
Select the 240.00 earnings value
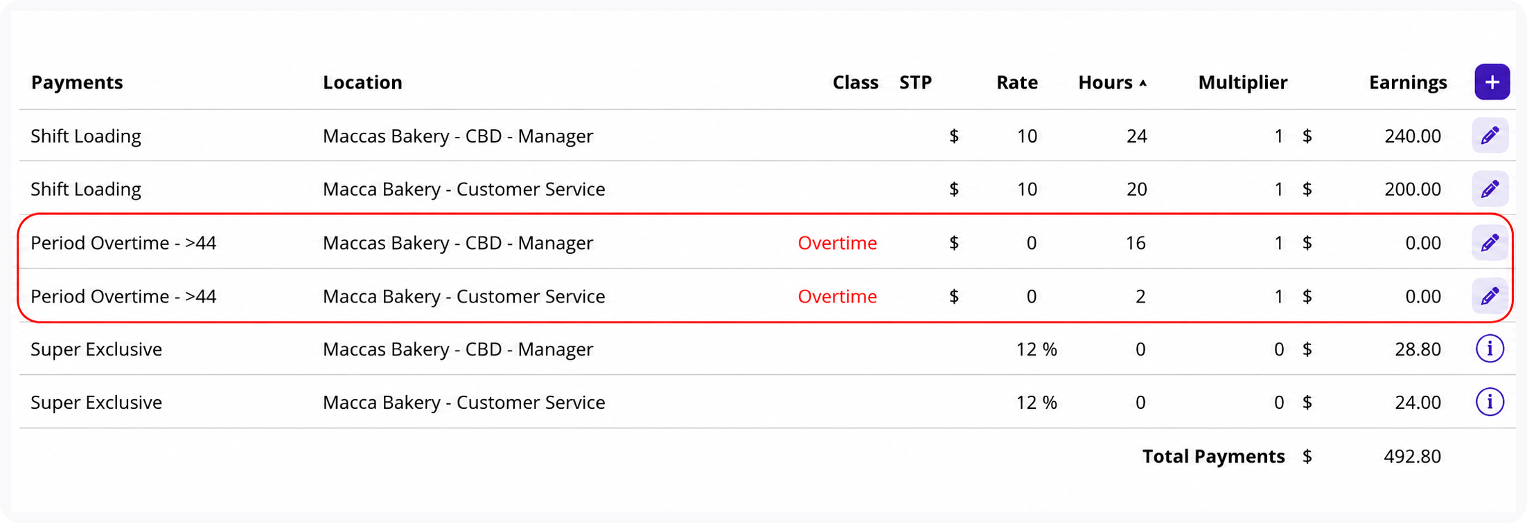[x=1413, y=136]
